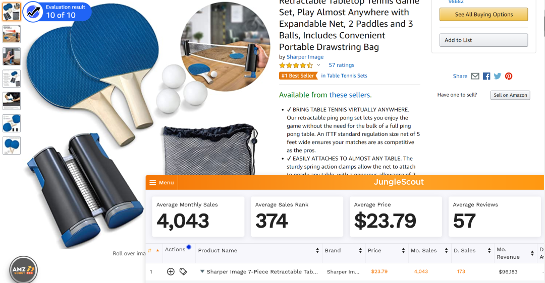
Task: Open AMZScout Evaluation result badge
Action: click(58, 11)
